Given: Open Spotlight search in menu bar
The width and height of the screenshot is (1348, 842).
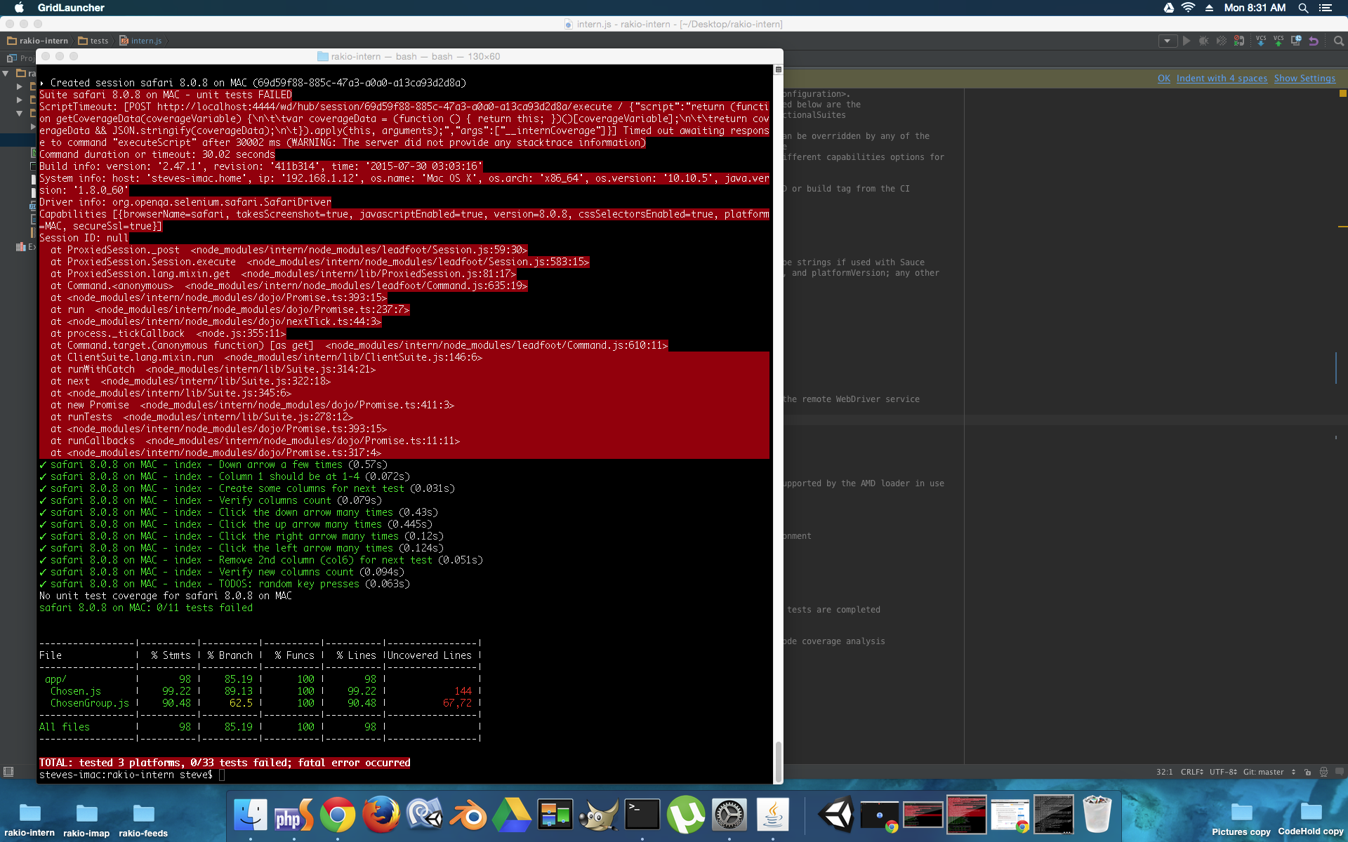Looking at the screenshot, I should pyautogui.click(x=1303, y=8).
